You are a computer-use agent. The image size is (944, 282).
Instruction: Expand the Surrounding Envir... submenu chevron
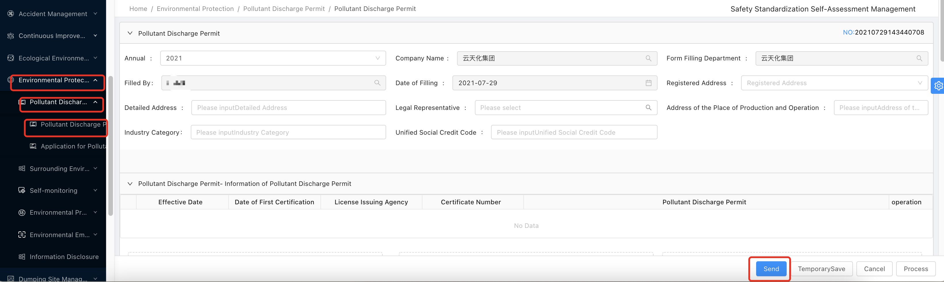pyautogui.click(x=95, y=168)
